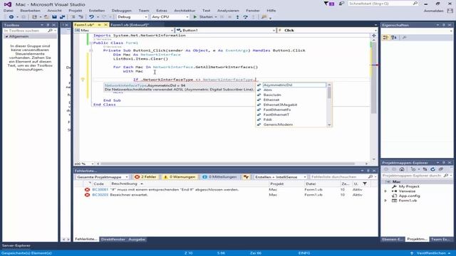This screenshot has height=256, width=456.
Task: Expand the Verweise node in Projektmappen-Explorer
Action: click(x=386, y=191)
